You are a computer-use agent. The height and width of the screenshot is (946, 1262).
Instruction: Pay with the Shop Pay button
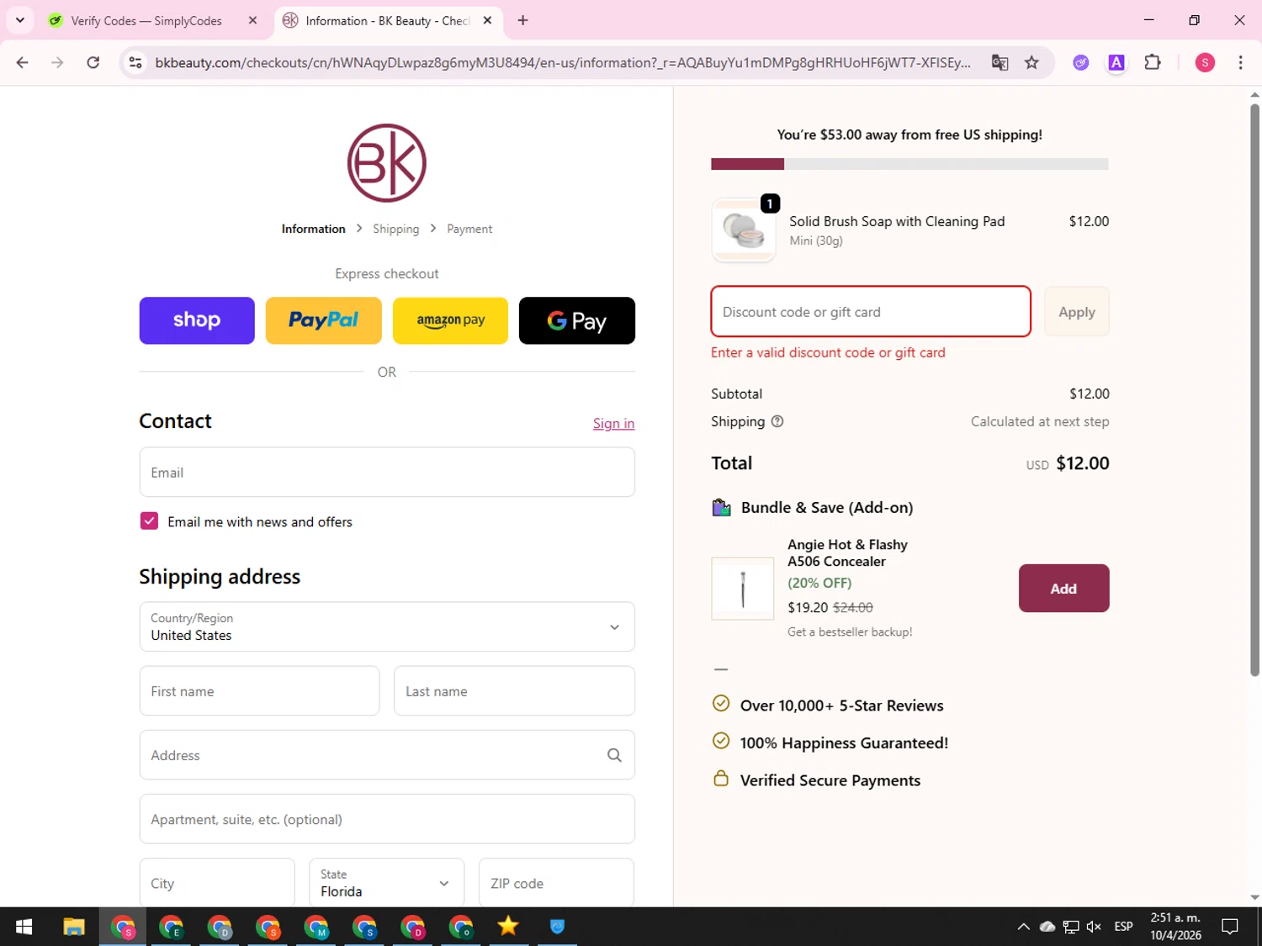point(197,320)
